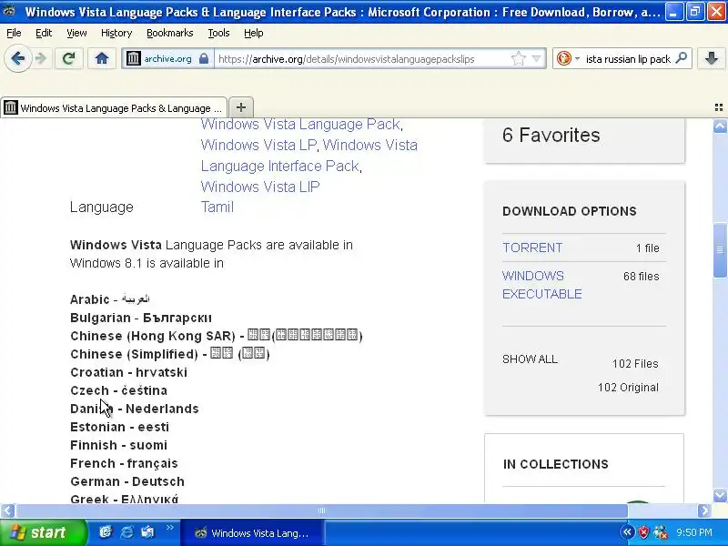
Task: Reload the page with the refresh icon
Action: tap(69, 58)
